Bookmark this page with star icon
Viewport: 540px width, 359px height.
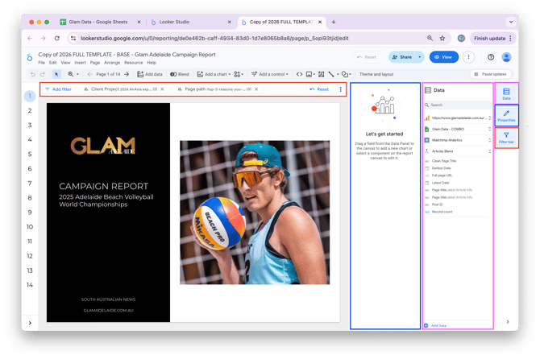442,38
